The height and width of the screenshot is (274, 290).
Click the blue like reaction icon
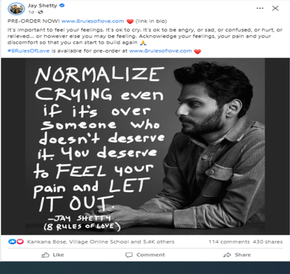click(x=12, y=242)
